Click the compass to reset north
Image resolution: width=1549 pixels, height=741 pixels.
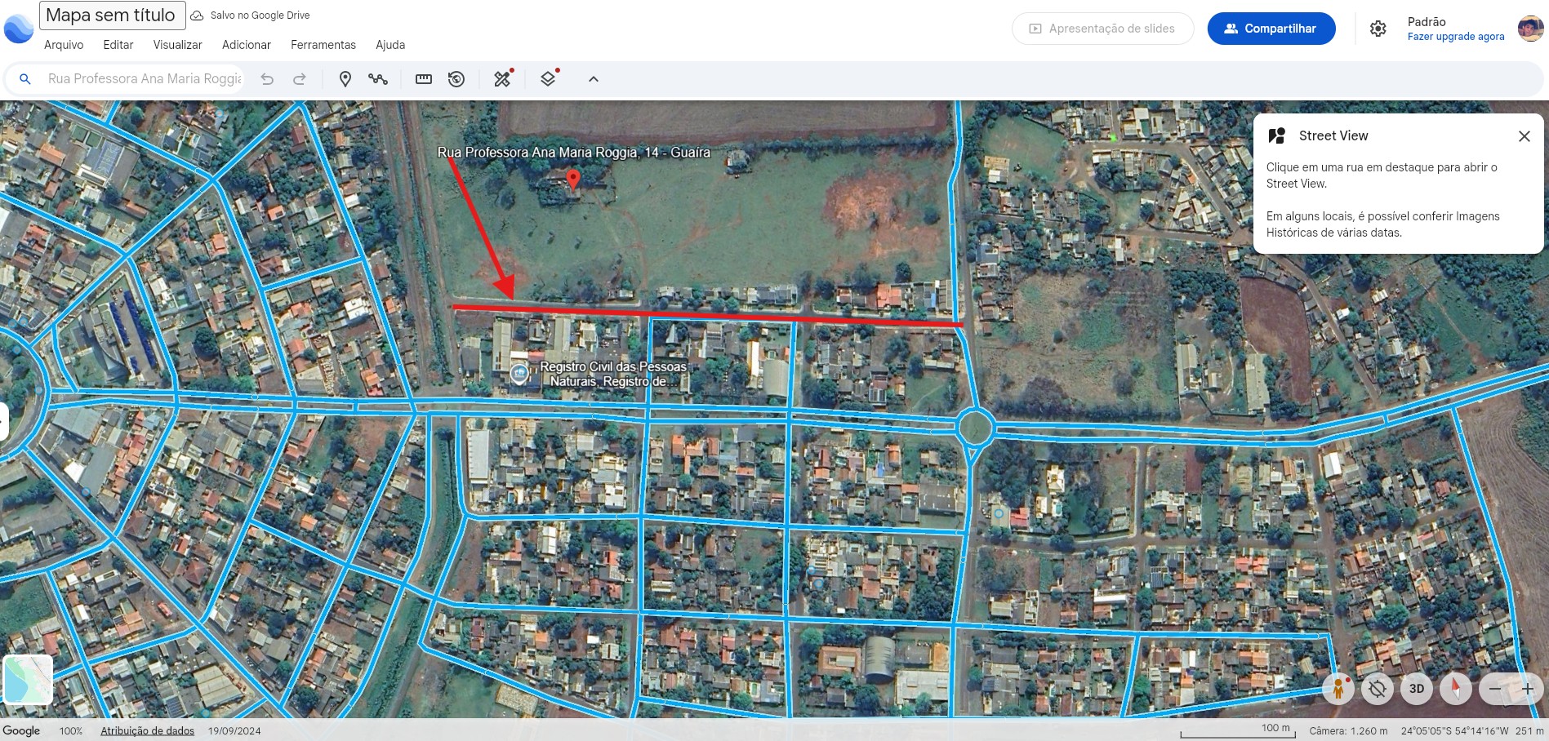pyautogui.click(x=1455, y=689)
